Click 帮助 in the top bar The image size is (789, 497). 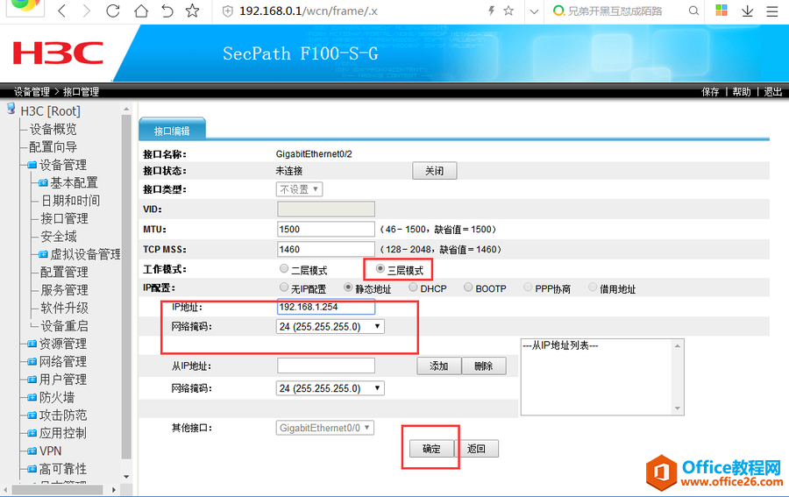click(742, 91)
